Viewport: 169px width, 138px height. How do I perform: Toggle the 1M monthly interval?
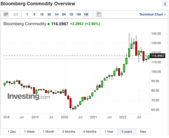click(86, 14)
